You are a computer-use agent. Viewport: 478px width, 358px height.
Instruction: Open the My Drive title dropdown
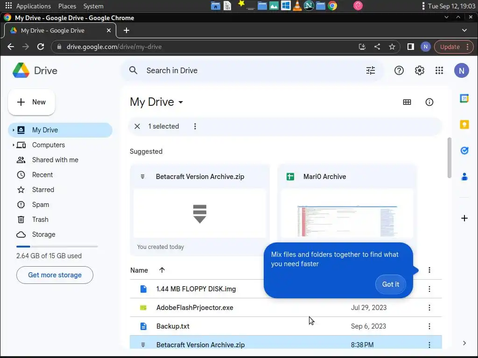coord(181,102)
